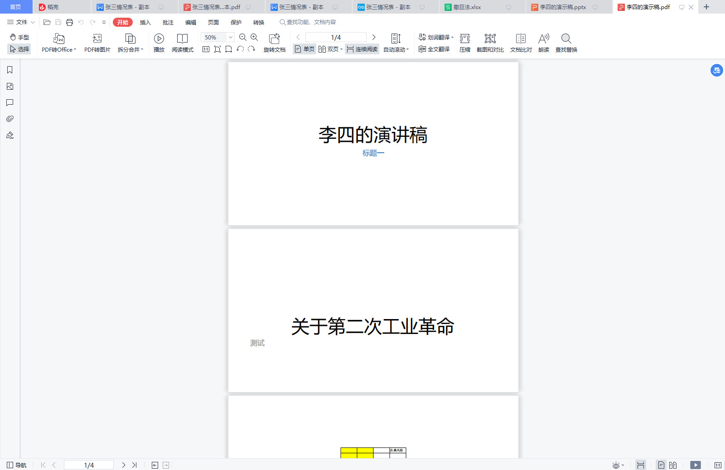Image resolution: width=725 pixels, height=470 pixels.
Task: Open signature panel in sidebar
Action: [x=10, y=135]
